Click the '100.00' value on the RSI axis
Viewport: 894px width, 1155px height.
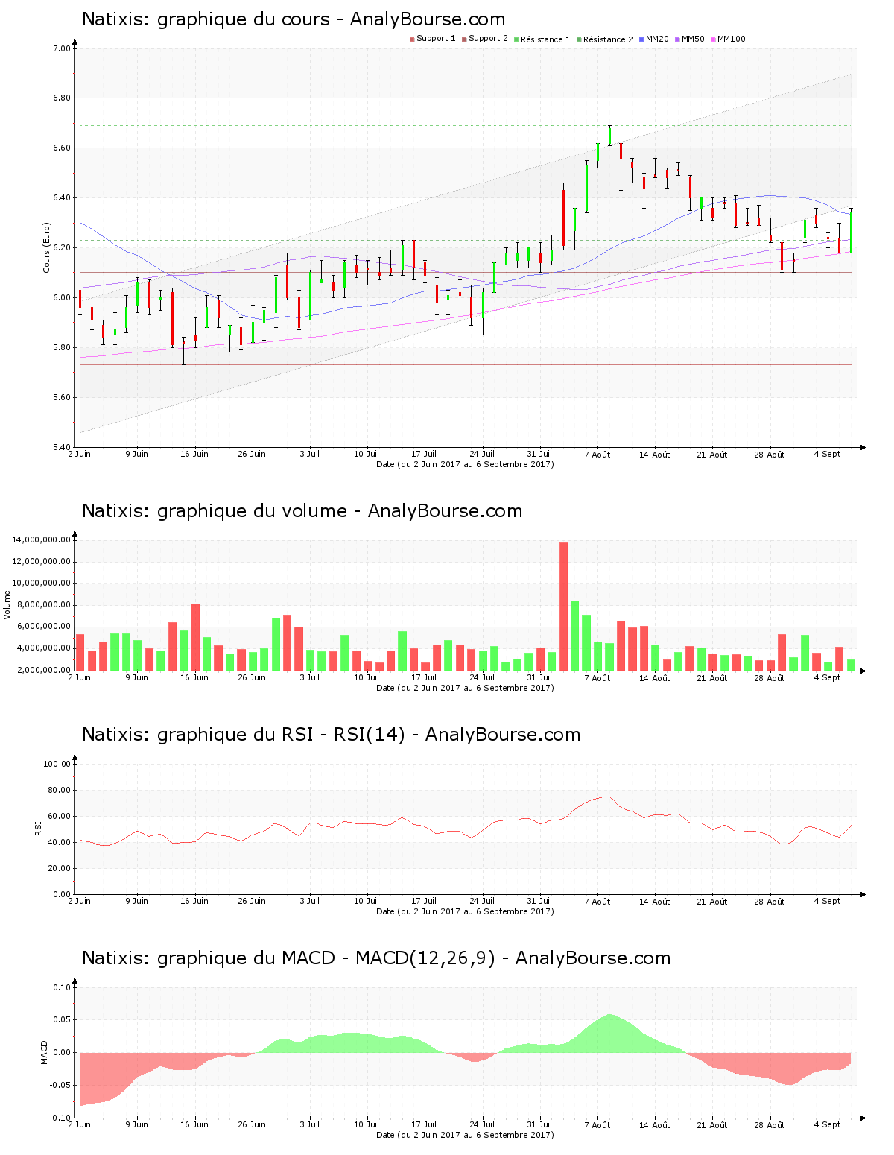pos(57,764)
